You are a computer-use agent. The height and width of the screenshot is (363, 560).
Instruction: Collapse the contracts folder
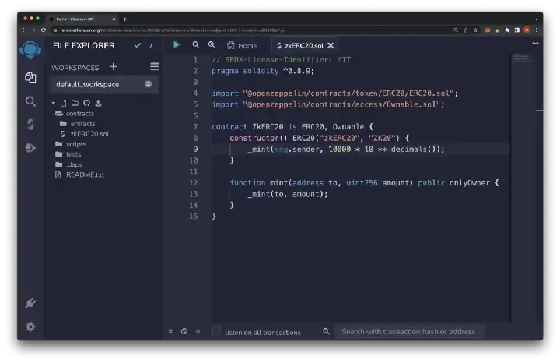coord(79,114)
